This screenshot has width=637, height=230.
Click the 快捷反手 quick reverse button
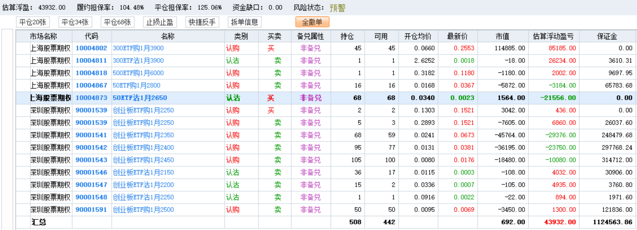(202, 22)
